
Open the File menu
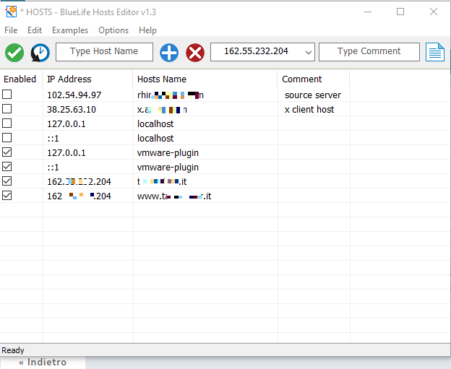[x=11, y=30]
